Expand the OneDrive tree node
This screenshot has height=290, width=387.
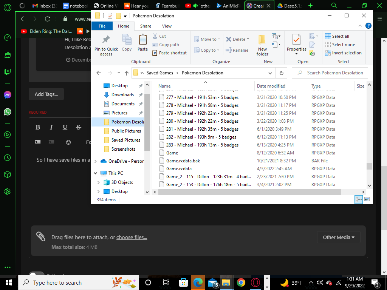click(x=96, y=161)
